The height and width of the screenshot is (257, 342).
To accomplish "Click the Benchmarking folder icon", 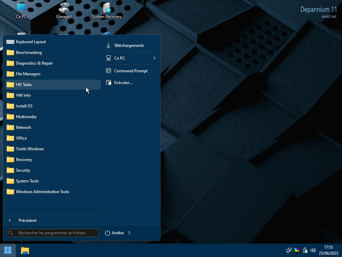I will 10,53.
